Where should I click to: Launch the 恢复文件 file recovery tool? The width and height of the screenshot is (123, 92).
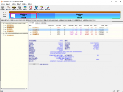[14, 8]
